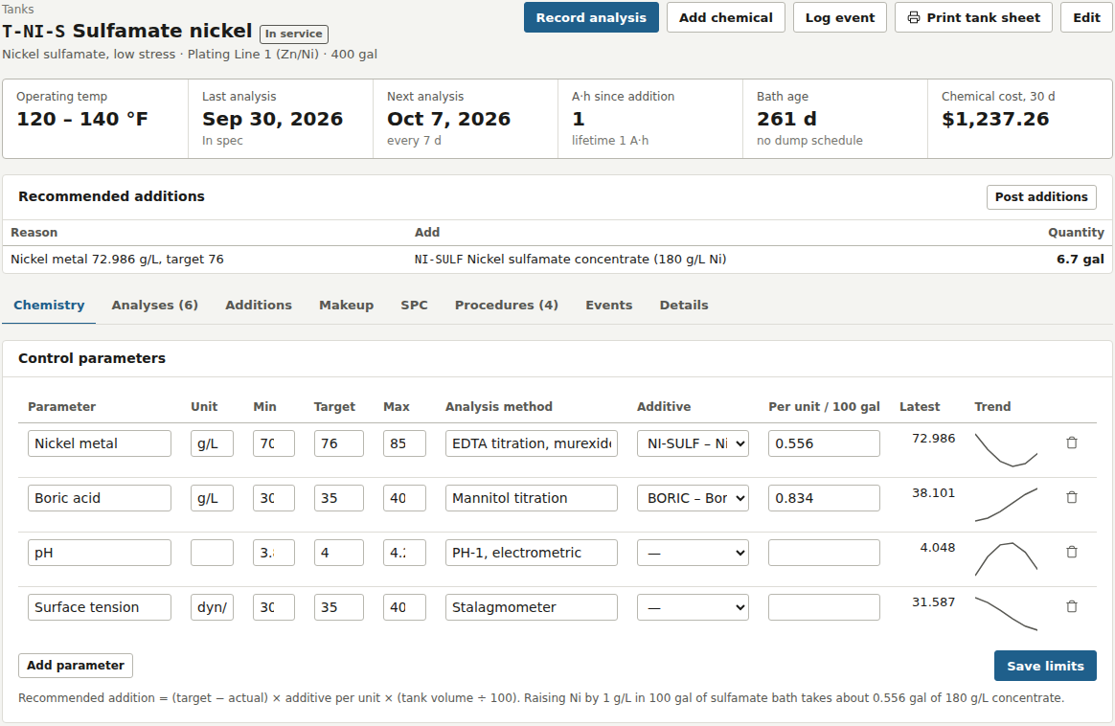Edit the Surface tension Target field

click(338, 607)
